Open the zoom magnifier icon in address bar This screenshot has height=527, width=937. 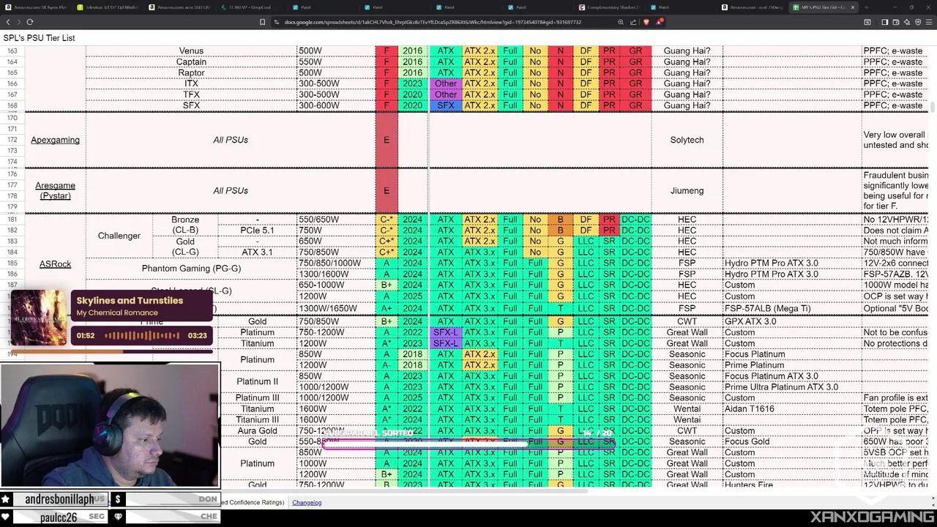point(621,22)
